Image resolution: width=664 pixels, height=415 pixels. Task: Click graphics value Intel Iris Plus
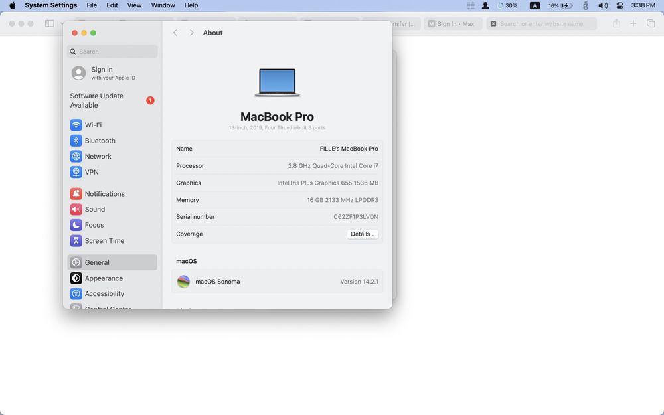coord(328,183)
